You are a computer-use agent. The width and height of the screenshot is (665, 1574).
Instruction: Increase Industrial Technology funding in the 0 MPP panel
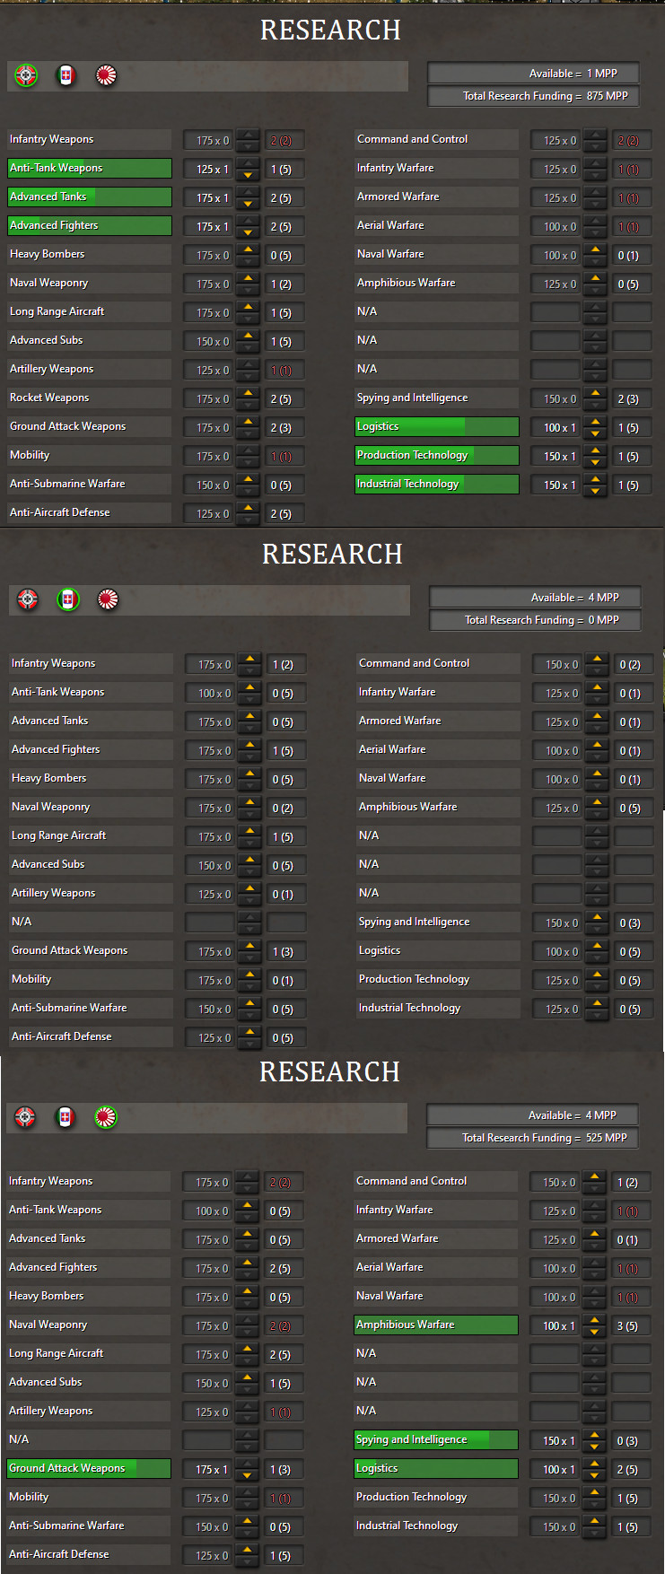click(x=598, y=1003)
